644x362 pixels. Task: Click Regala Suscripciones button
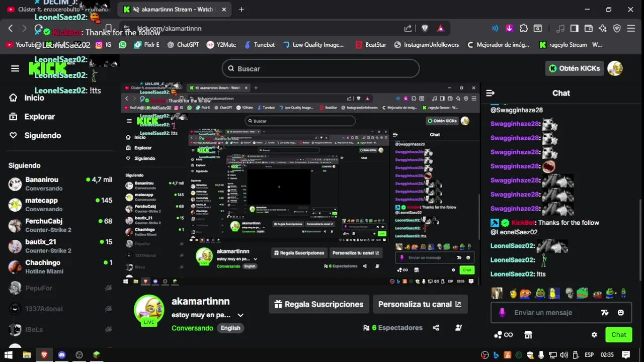tap(319, 304)
